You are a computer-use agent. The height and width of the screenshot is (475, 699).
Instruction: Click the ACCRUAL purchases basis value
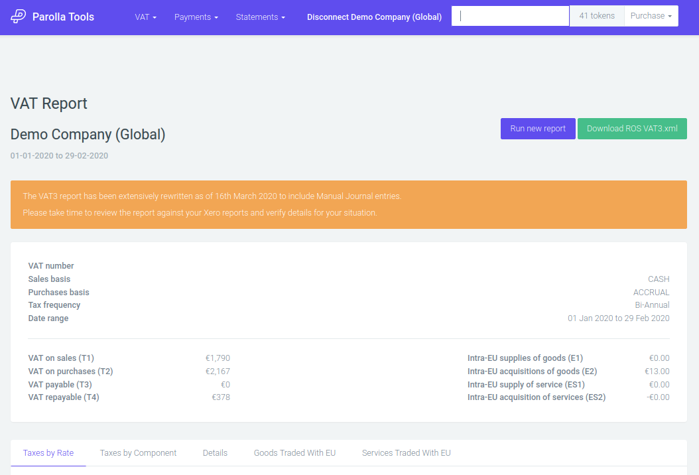click(651, 292)
